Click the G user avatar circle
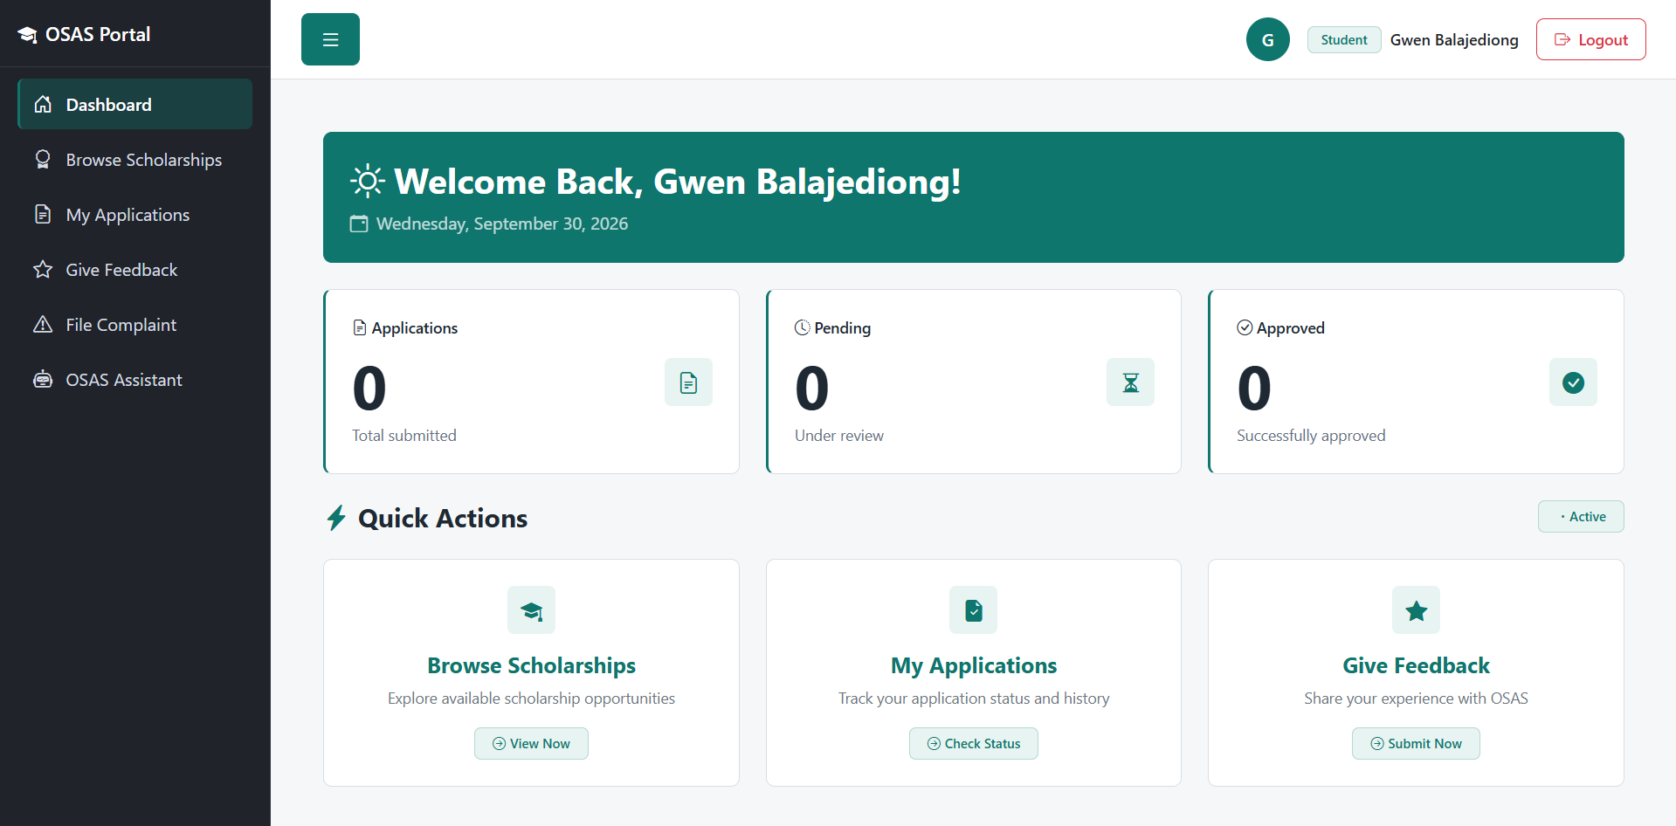1676x826 pixels. tap(1268, 39)
